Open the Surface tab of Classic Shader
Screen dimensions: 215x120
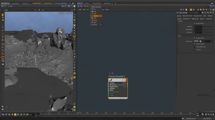click(x=179, y=16)
